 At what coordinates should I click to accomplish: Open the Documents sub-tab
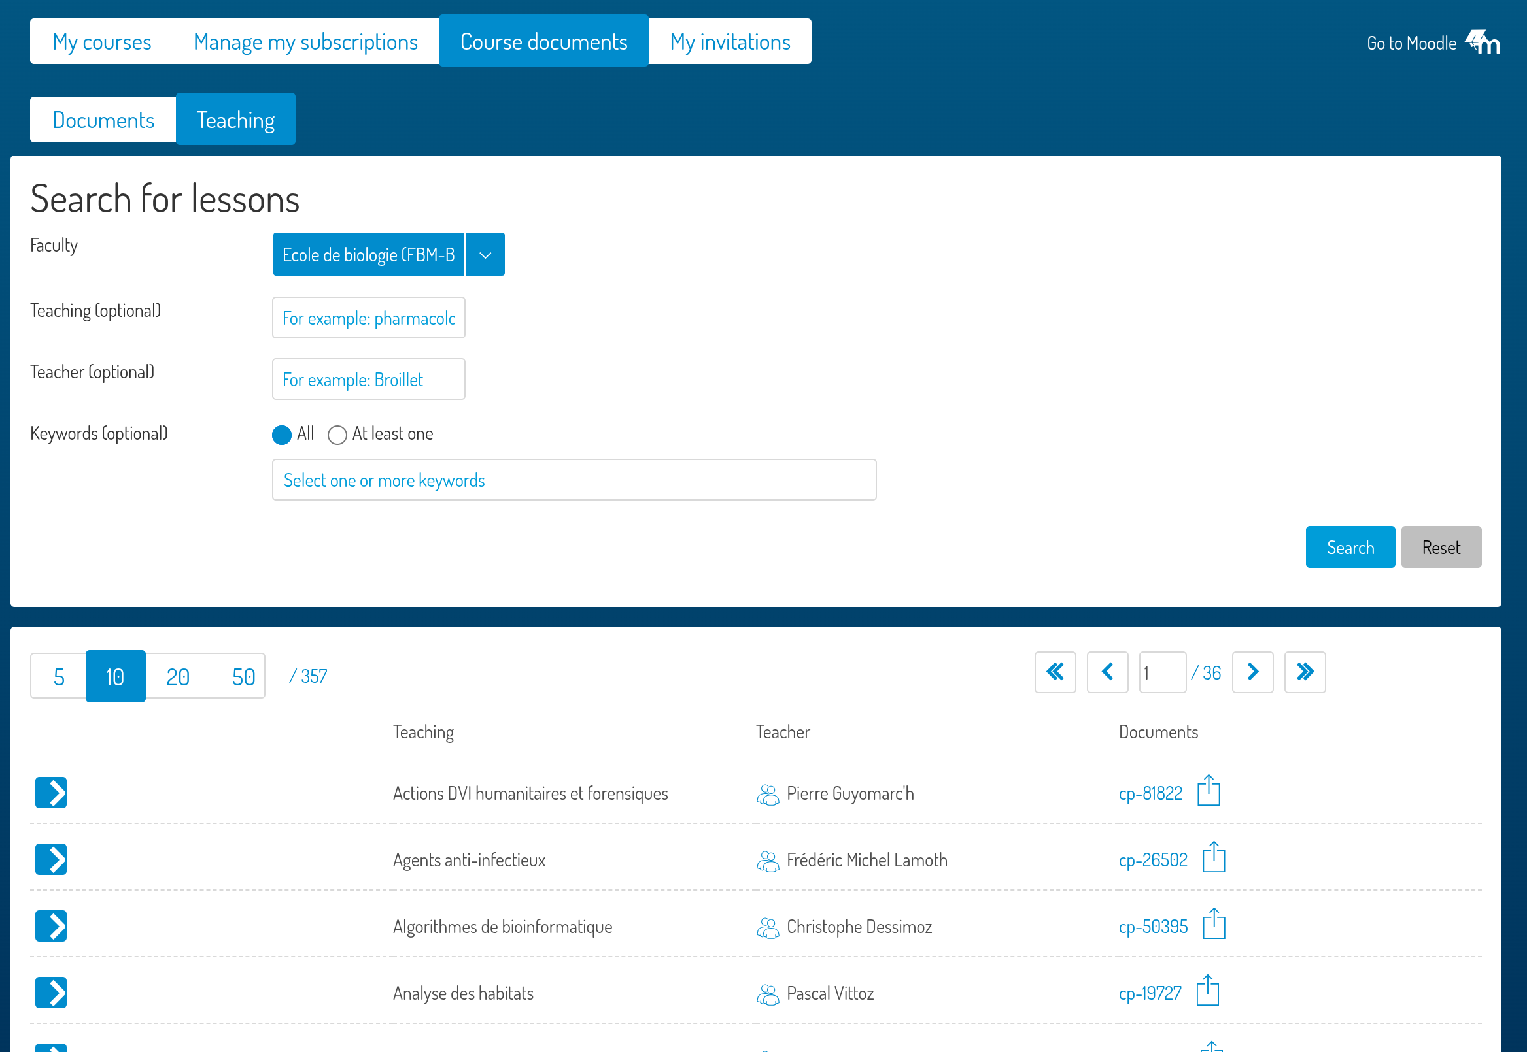(103, 120)
